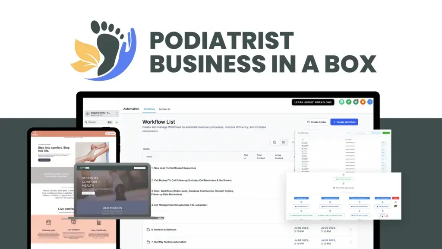Open the megaphone announcements icon

(356, 102)
